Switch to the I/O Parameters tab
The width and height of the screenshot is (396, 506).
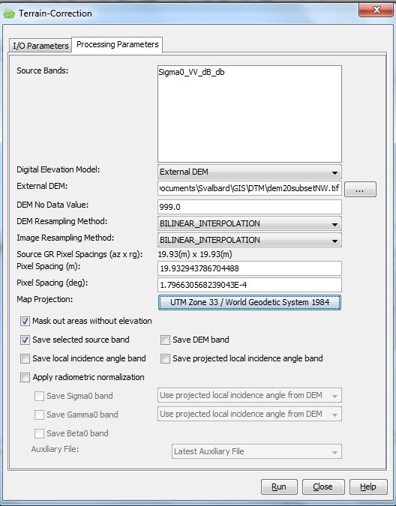pyautogui.click(x=40, y=46)
